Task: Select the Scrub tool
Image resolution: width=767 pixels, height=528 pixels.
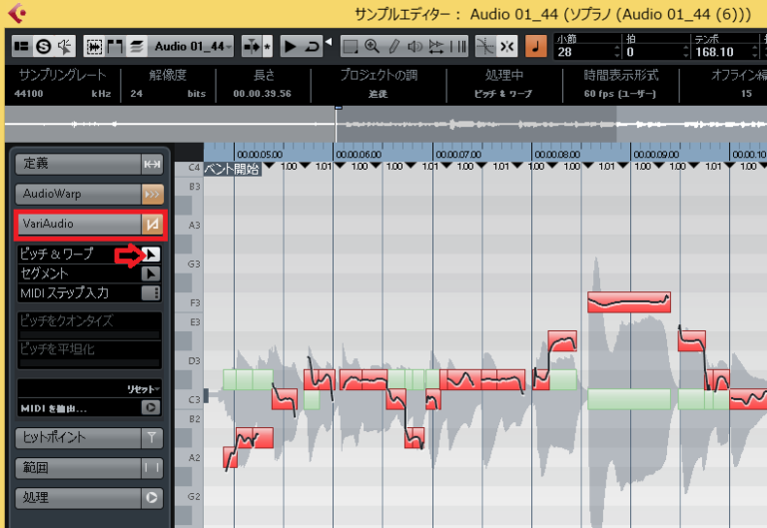Action: coord(435,47)
